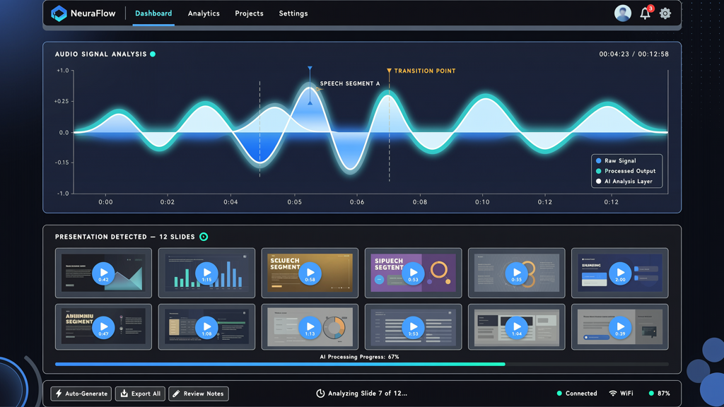Click the AI Processing Progress bar
This screenshot has height=407, width=724.
click(361, 364)
